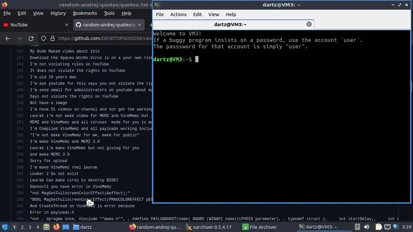
Task: Open the terminal File menu
Action: pyautogui.click(x=160, y=15)
